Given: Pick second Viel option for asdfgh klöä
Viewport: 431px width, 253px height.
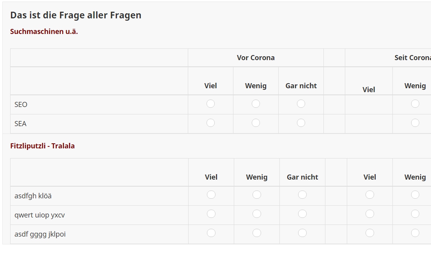Looking at the screenshot, I should (x=370, y=195).
